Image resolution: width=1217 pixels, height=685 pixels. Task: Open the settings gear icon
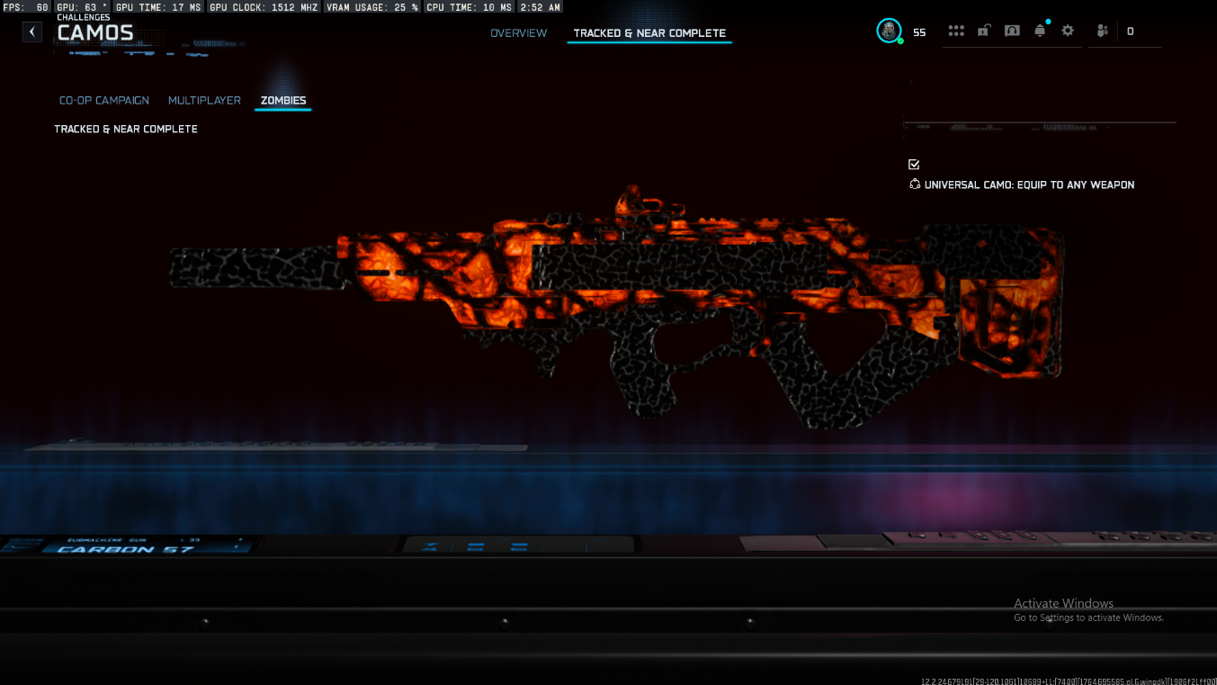click(1067, 30)
